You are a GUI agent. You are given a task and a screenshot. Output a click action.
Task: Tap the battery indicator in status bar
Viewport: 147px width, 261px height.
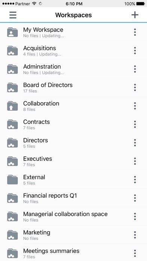tap(141, 4)
